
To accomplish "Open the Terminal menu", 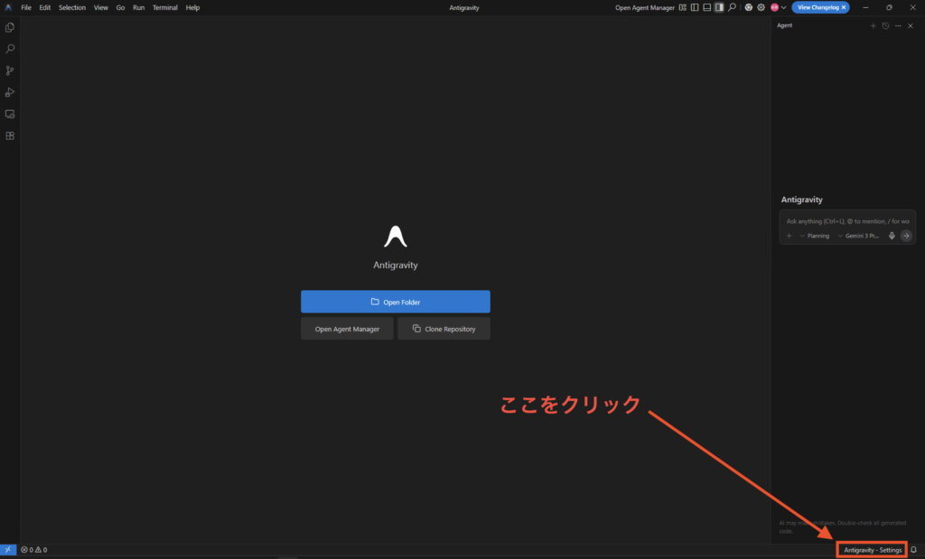I will click(x=164, y=7).
